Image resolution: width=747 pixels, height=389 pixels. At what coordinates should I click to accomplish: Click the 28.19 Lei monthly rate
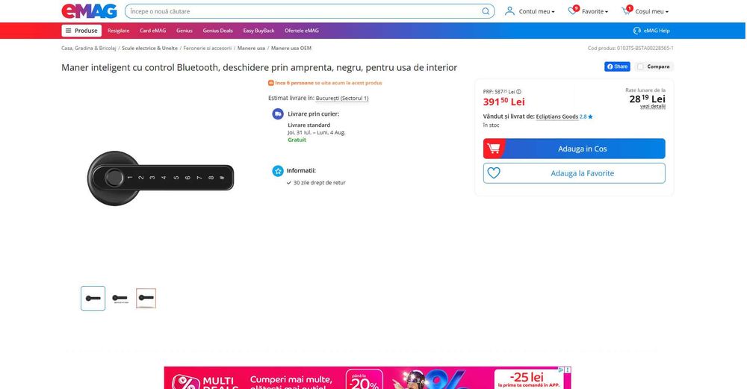pyautogui.click(x=647, y=99)
